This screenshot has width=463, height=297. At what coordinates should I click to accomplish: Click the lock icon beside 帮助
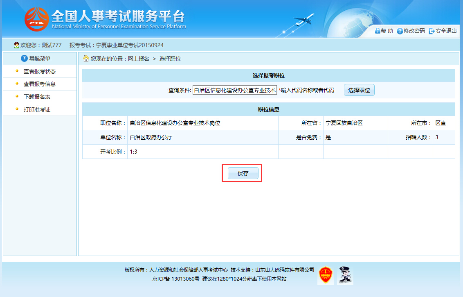(378, 31)
